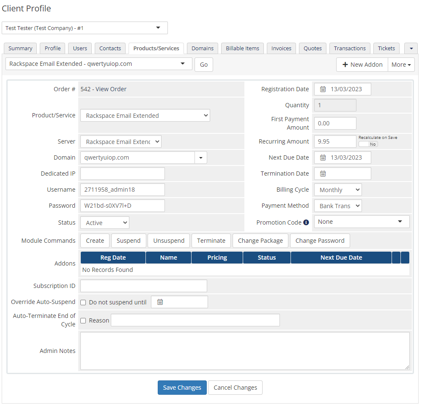Click the Create module command
422x407 pixels.
click(x=95, y=241)
